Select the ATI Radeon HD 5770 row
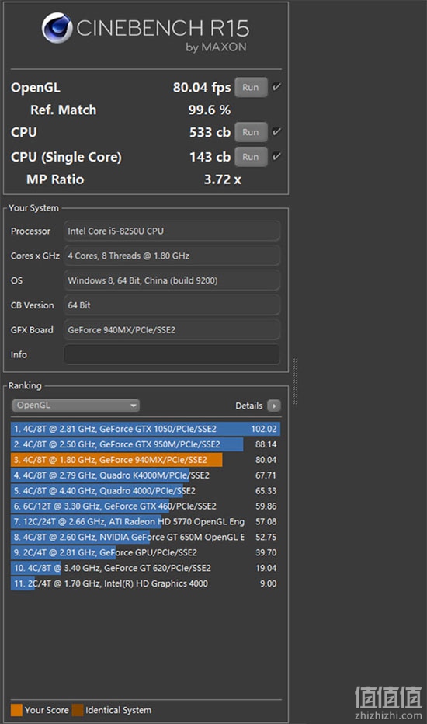The height and width of the screenshot is (724, 427). 145,521
